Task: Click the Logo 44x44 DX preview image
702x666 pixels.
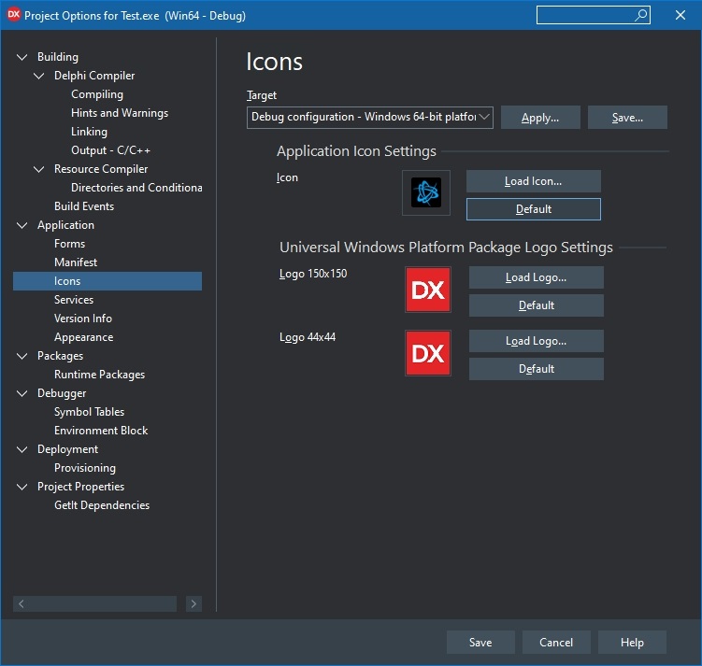Action: pyautogui.click(x=428, y=353)
